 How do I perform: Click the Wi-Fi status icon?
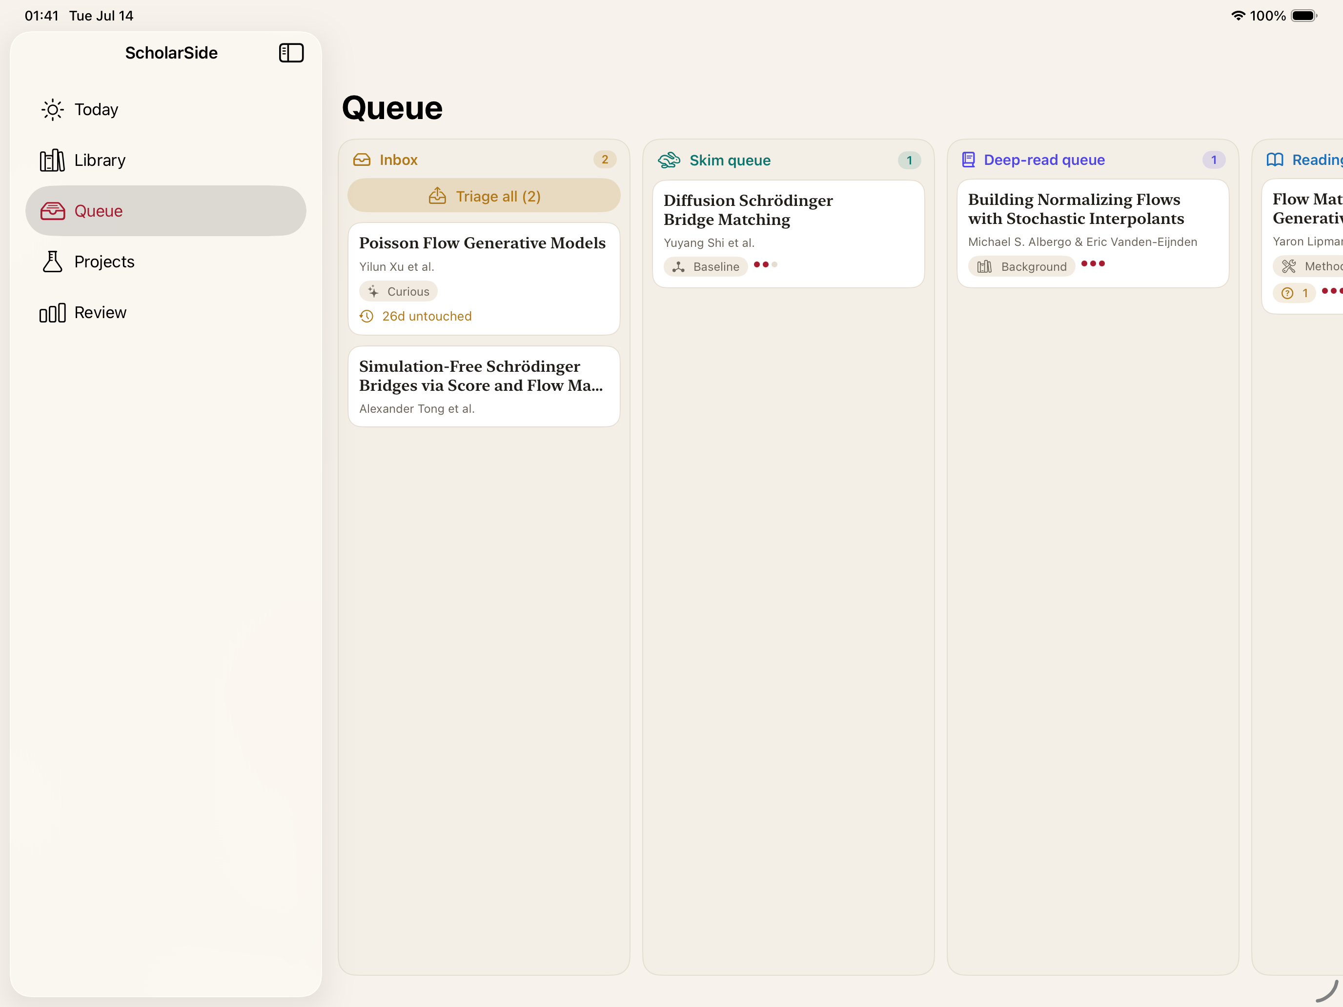[1238, 16]
